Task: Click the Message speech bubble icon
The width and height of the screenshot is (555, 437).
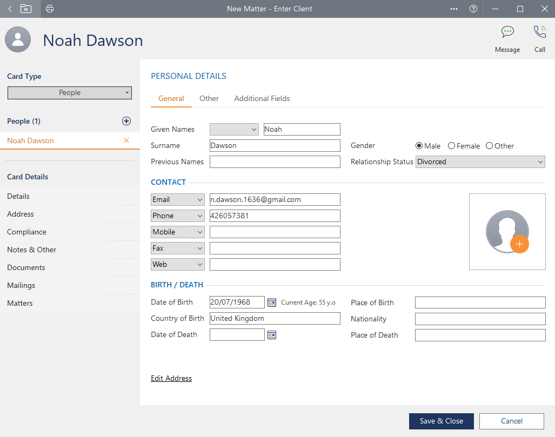Action: click(x=507, y=32)
